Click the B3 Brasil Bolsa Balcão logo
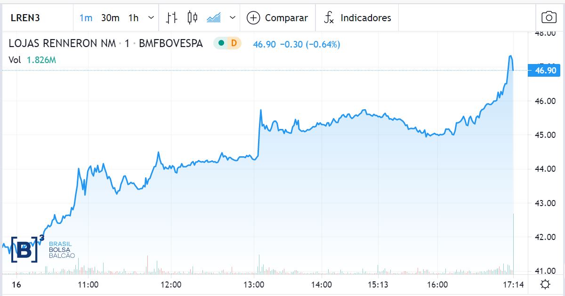Image resolution: width=565 pixels, height=296 pixels. [42, 248]
